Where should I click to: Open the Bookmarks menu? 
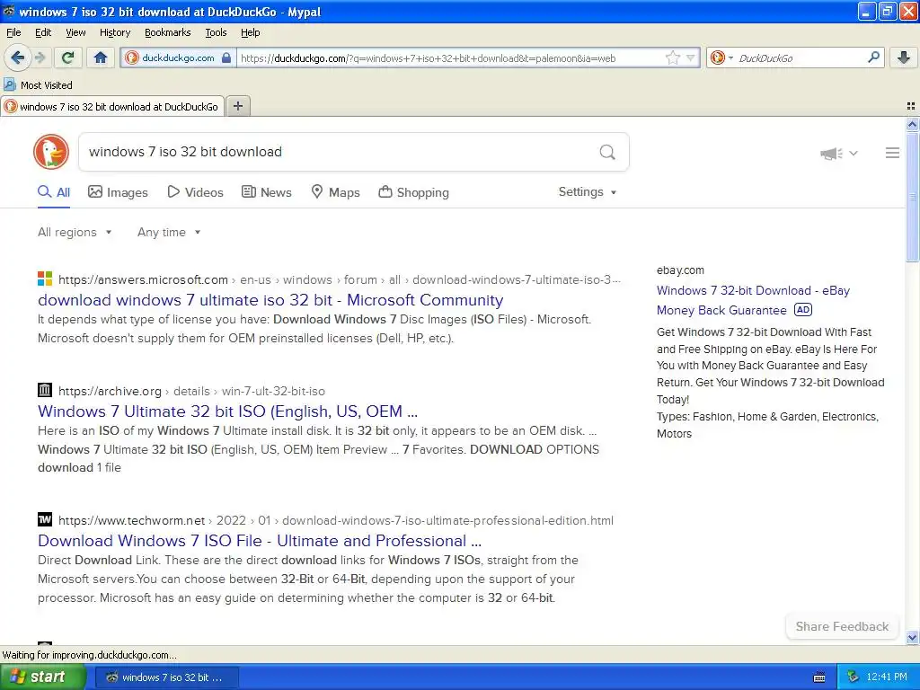coord(167,32)
